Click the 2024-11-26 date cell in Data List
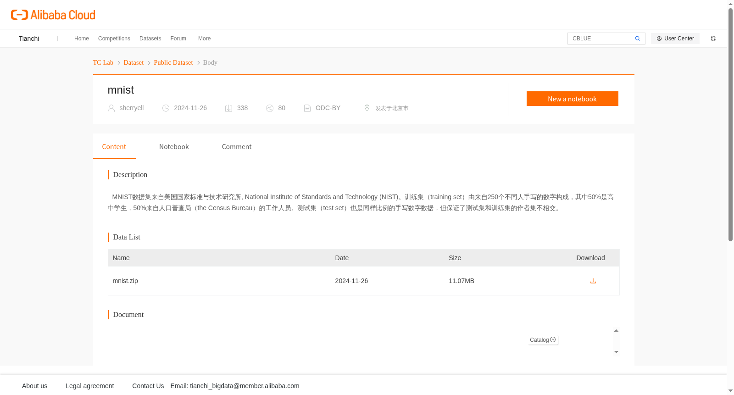The width and height of the screenshot is (734, 395). (x=351, y=281)
